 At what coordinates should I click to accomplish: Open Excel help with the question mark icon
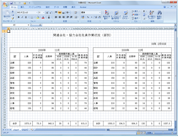coord(165,7)
